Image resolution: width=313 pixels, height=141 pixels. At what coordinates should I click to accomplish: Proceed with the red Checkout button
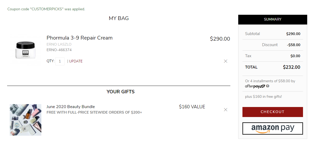point(273,112)
